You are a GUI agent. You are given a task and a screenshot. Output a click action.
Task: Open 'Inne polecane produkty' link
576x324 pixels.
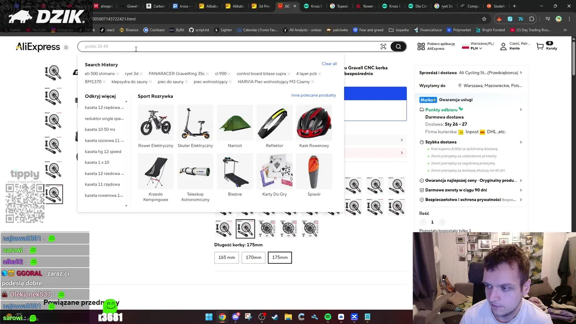pos(313,95)
